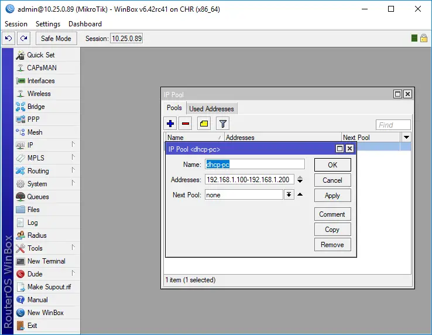The image size is (432, 335).
Task: Open Files list
Action: (47, 210)
